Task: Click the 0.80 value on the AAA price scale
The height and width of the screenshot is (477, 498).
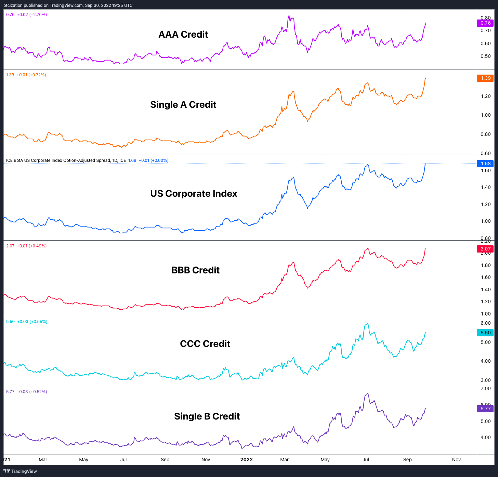Action: point(486,18)
